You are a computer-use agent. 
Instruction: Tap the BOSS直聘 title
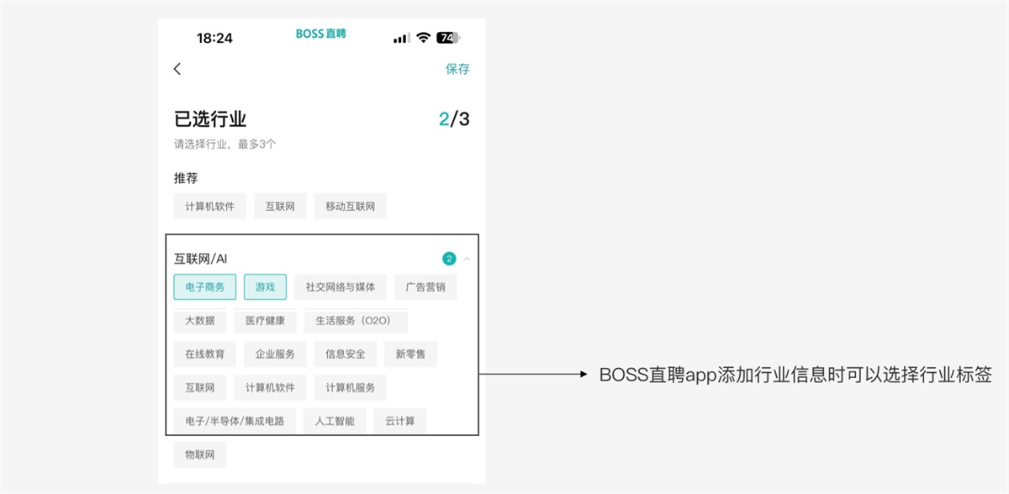[321, 34]
